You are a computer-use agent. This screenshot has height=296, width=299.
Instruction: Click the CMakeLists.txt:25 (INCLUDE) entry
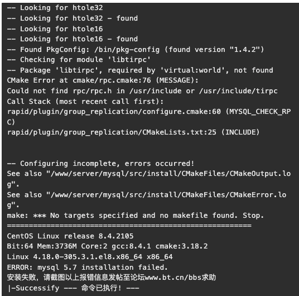pyautogui.click(x=133, y=132)
